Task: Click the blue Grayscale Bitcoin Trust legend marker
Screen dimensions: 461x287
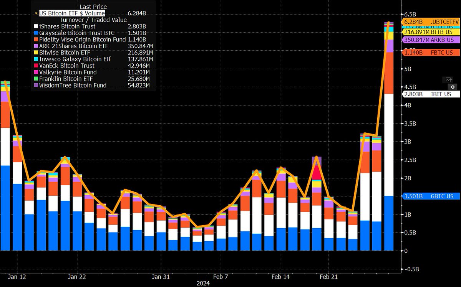Action: (36, 33)
